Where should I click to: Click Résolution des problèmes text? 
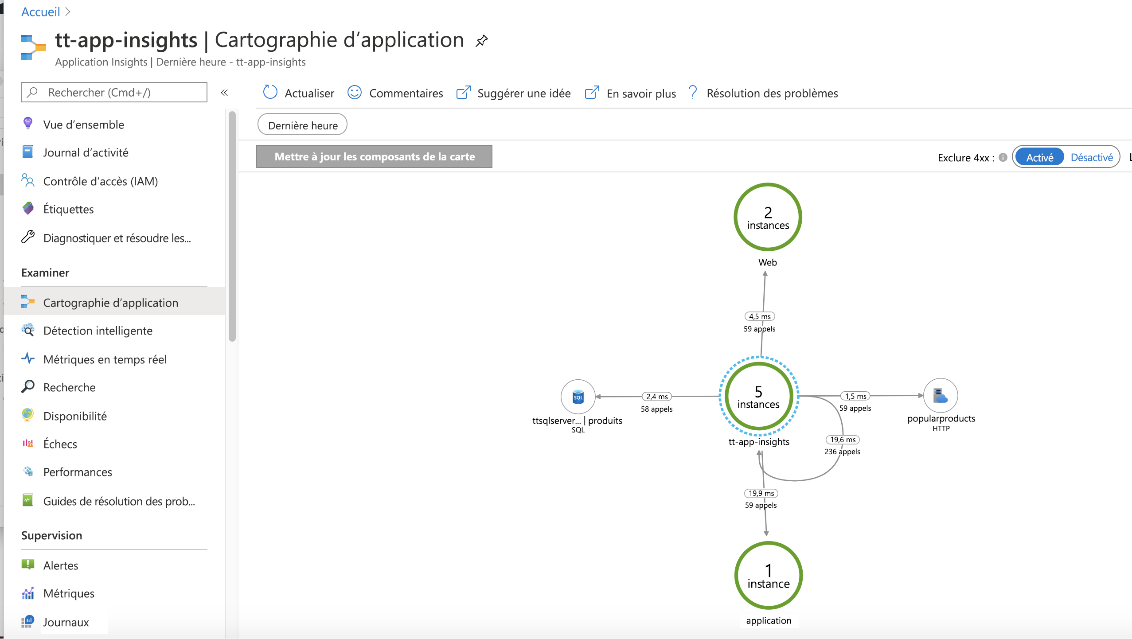[x=772, y=94]
